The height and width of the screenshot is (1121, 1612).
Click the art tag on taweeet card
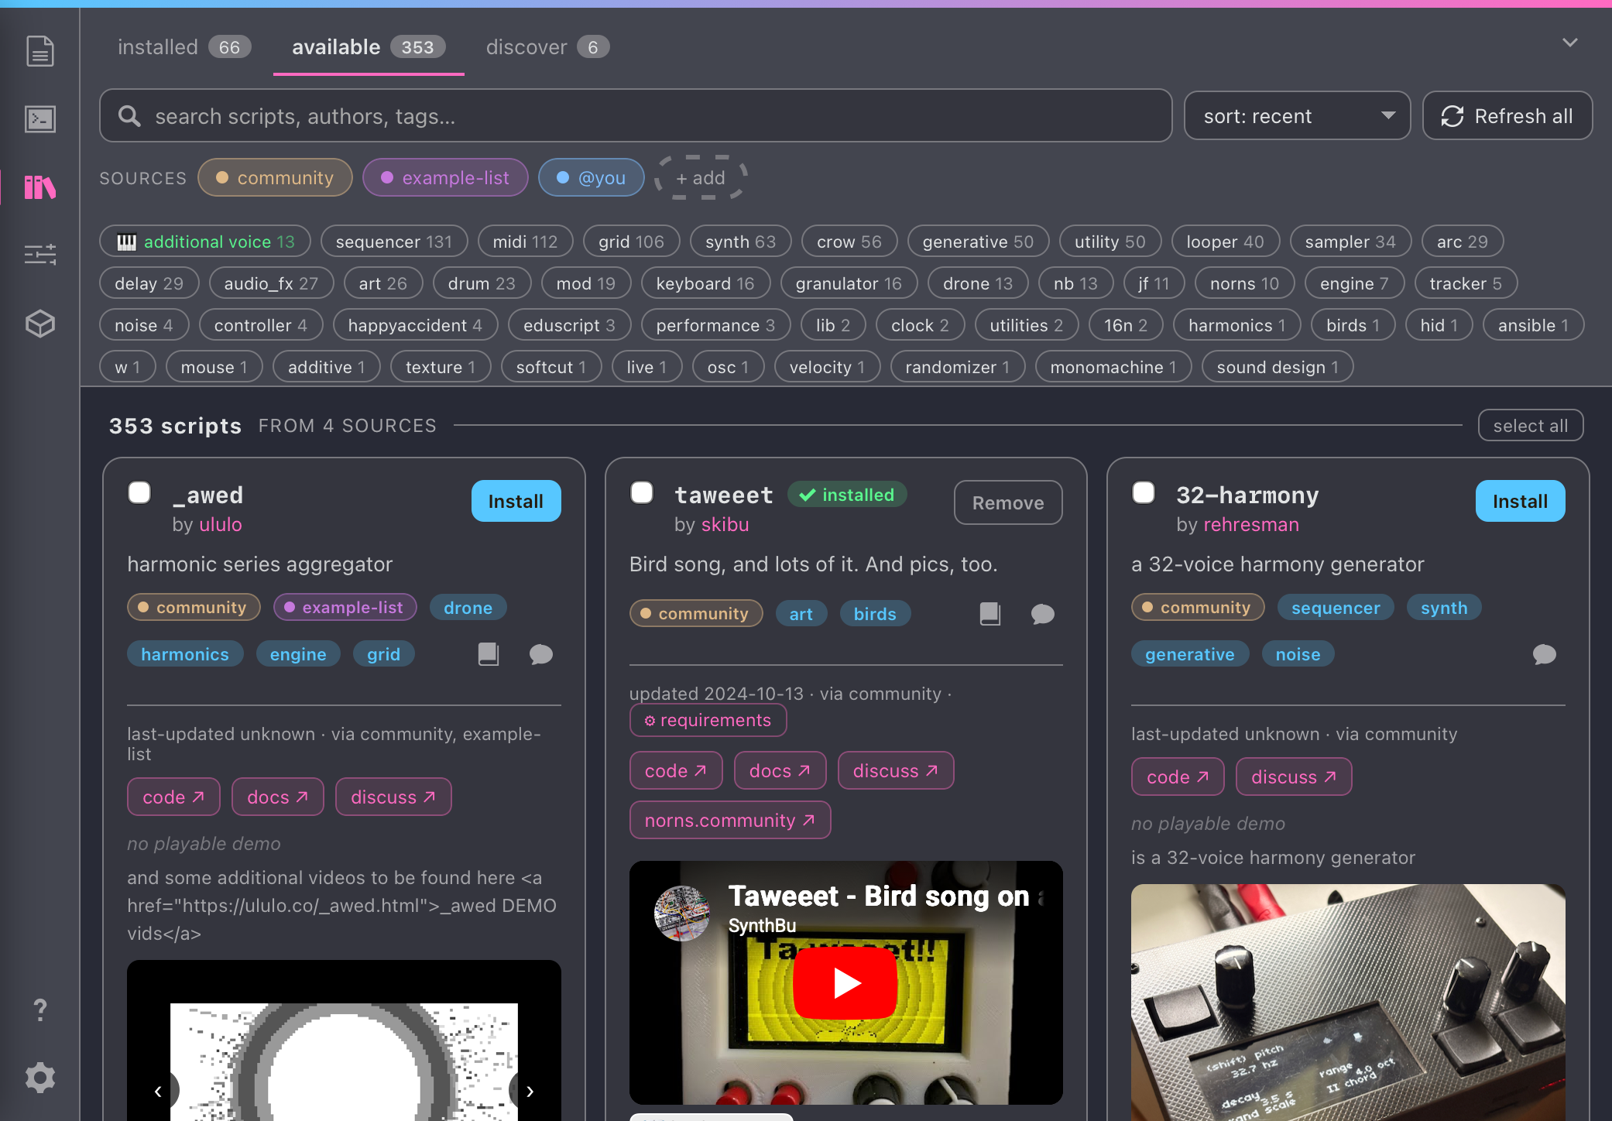801,614
